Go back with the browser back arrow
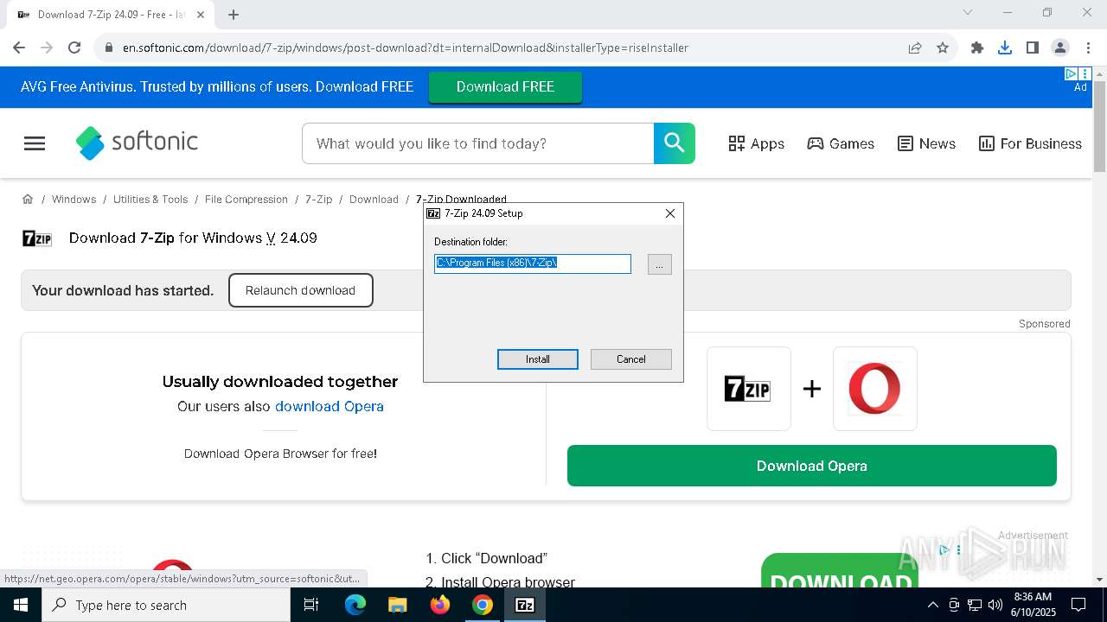Viewport: 1107px width, 622px height. [x=19, y=48]
